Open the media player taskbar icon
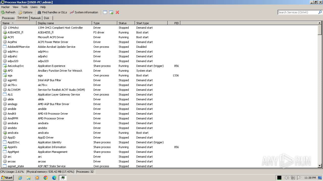Viewport: 323px width, 181px height. click(x=37, y=178)
